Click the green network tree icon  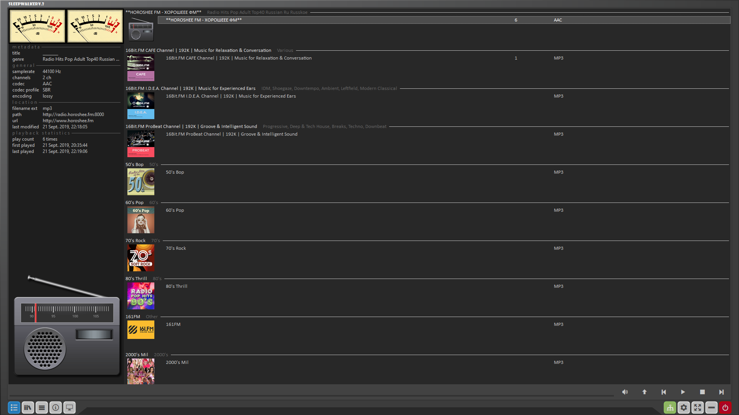click(x=670, y=407)
